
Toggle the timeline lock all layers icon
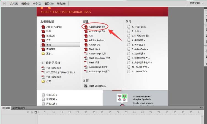pyautogui.click(x=32, y=112)
